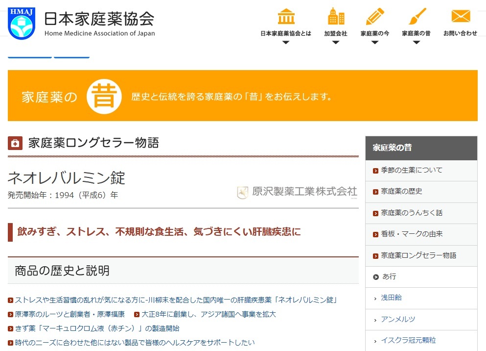Click the pencil icon for 家庭薬の今
486x351 pixels.
(375, 17)
